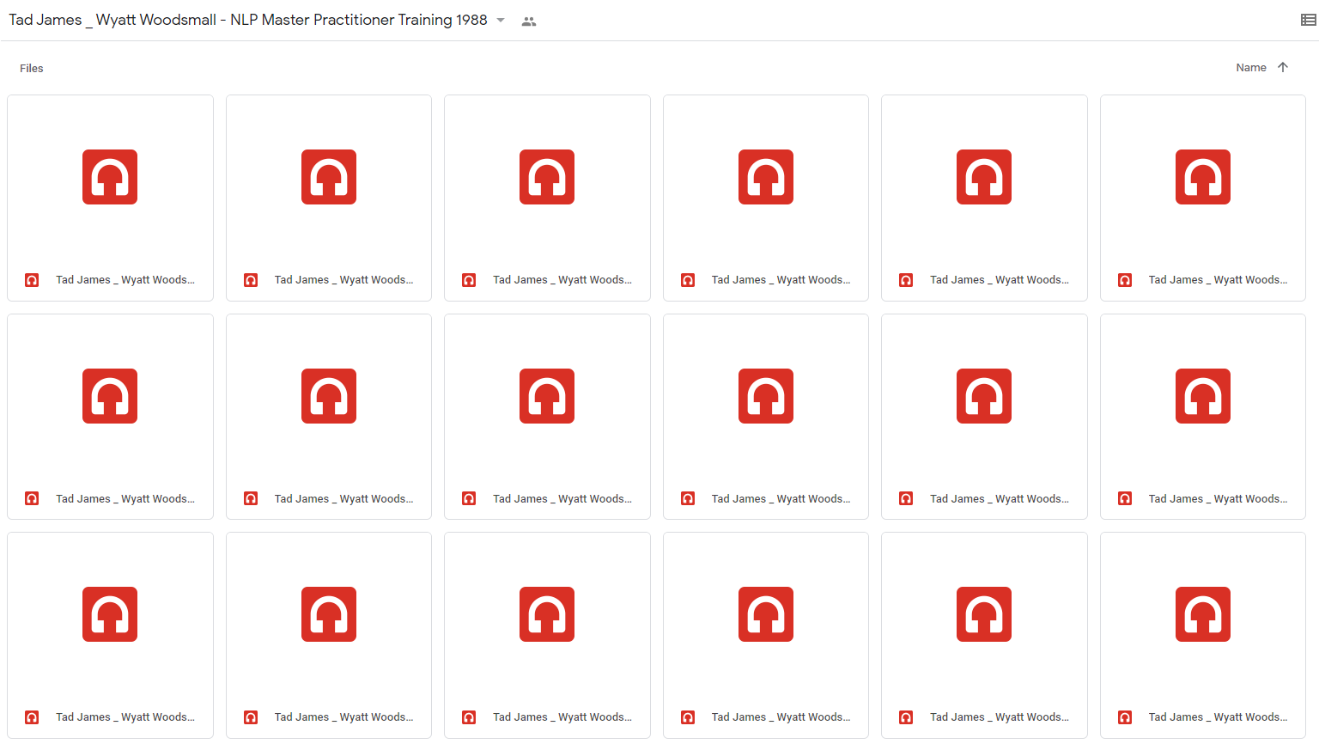Select audio thumbnail in first row, fifth column
1319x744 pixels.
tap(984, 177)
